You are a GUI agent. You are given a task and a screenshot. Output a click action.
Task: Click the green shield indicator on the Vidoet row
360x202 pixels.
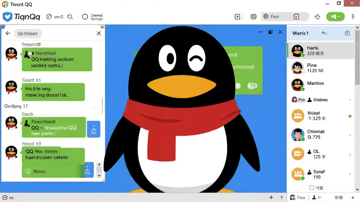350,116
